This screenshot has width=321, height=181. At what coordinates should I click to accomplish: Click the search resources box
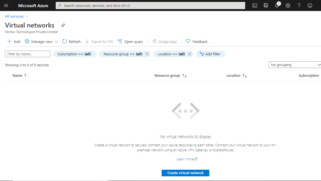tap(150, 6)
